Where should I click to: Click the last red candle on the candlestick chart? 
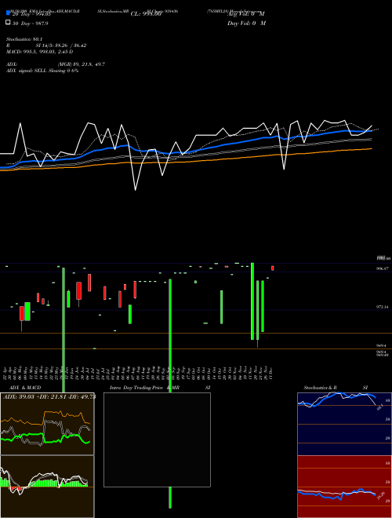click(x=273, y=268)
